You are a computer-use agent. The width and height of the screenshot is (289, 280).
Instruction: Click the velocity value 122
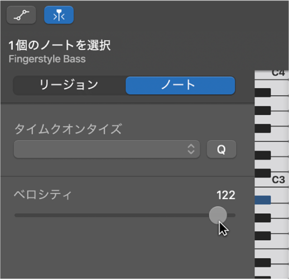point(226,195)
